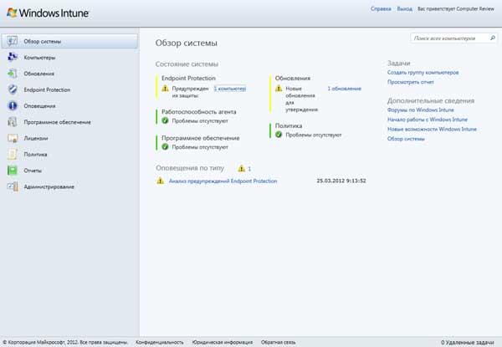
Task: Open the 1 компьютер link
Action: click(230, 89)
